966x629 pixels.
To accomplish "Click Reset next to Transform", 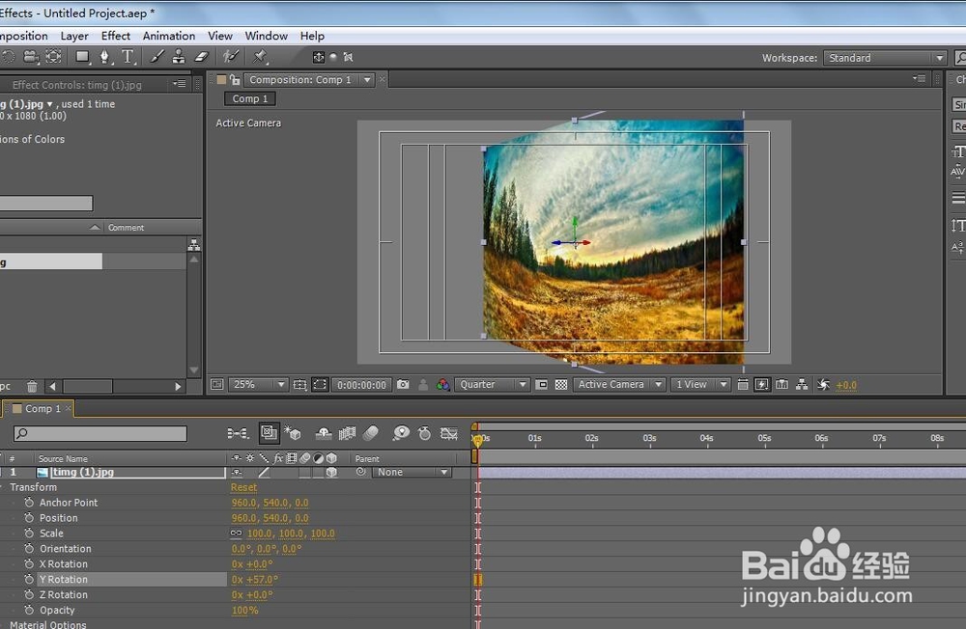I will [244, 487].
